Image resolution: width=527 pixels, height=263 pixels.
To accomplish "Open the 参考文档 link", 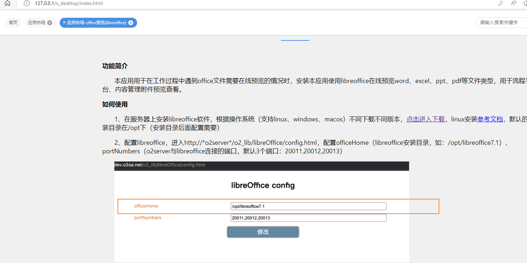I will tap(490, 119).
